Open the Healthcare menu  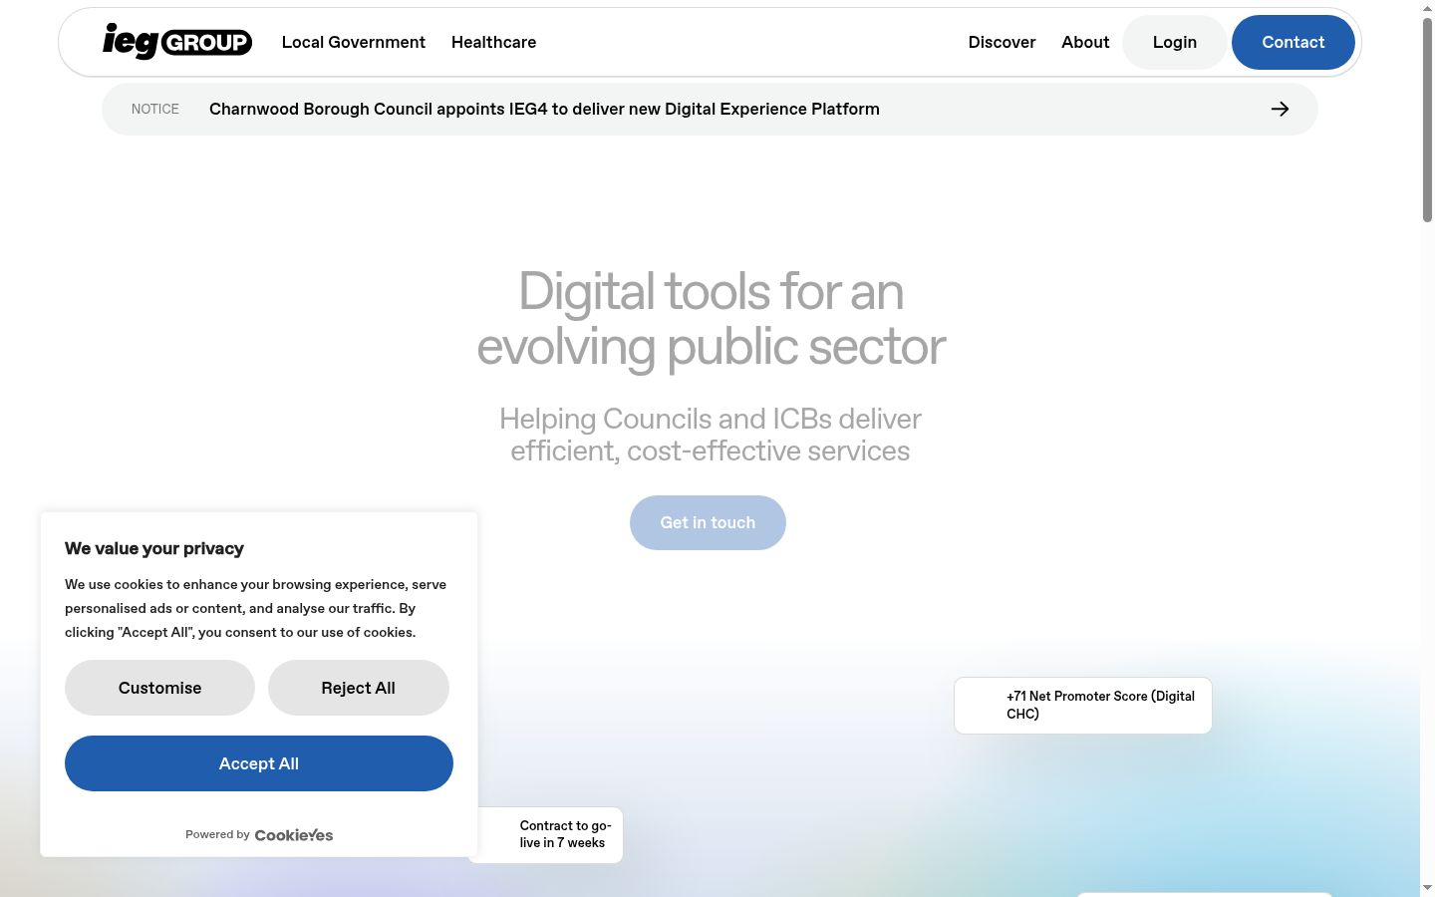[493, 42]
